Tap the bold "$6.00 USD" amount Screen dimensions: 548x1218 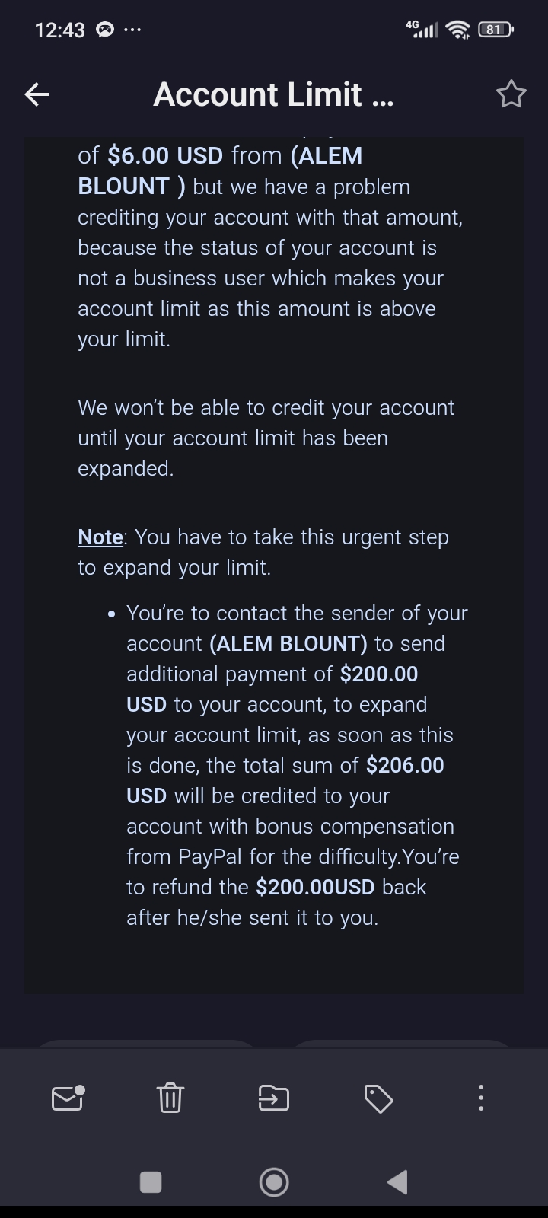click(165, 155)
